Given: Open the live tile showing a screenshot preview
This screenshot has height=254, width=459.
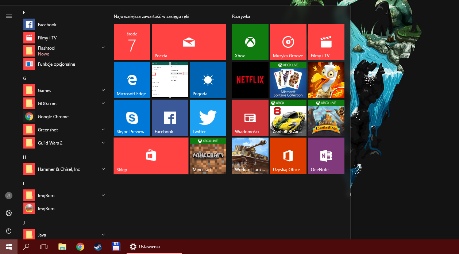Looking at the screenshot, I should [170, 80].
